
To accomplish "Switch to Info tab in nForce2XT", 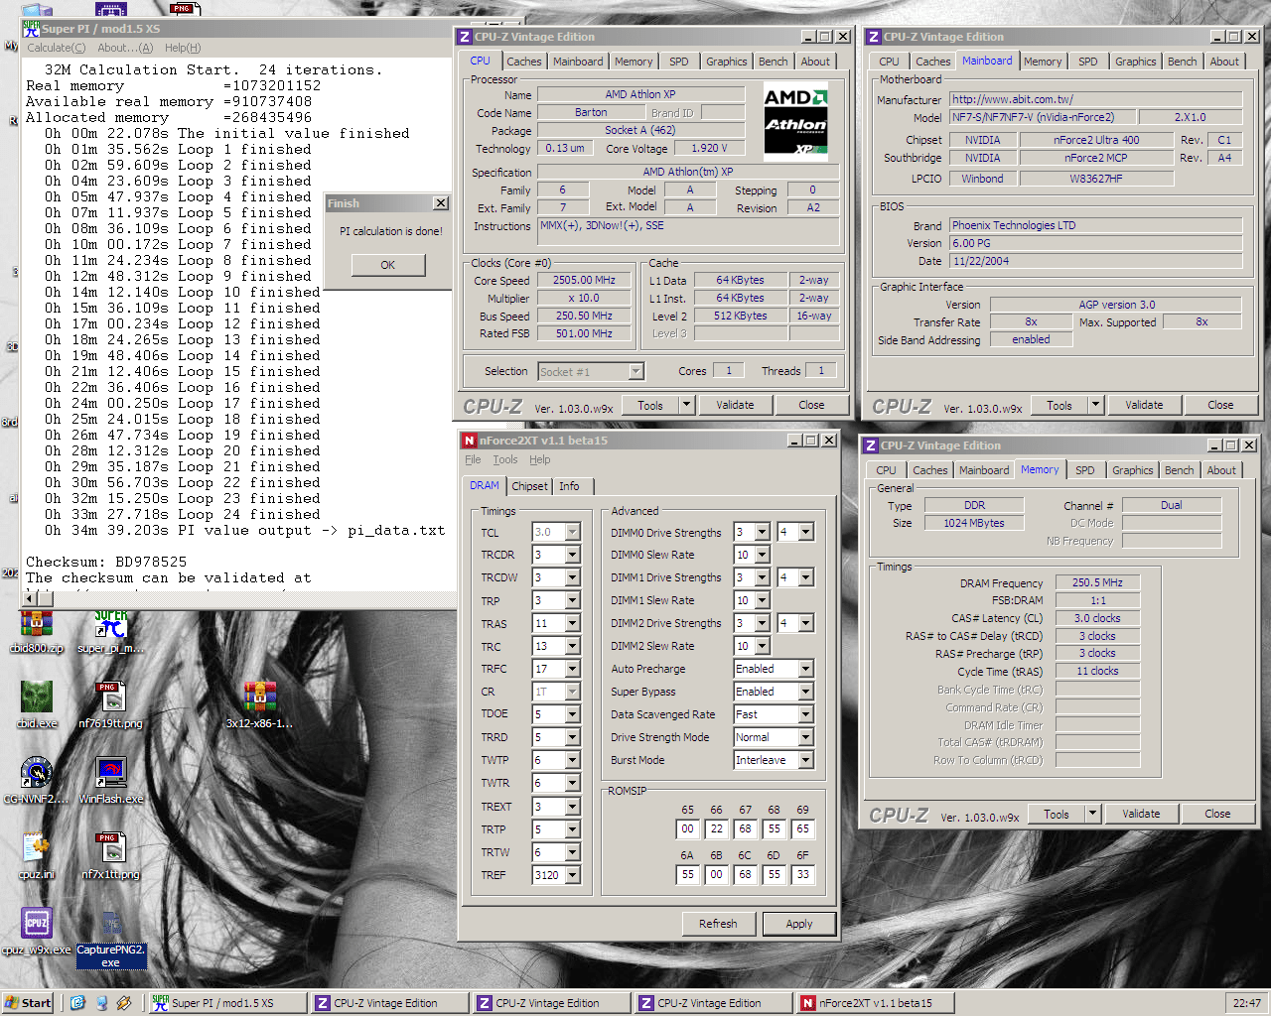I will 569,486.
